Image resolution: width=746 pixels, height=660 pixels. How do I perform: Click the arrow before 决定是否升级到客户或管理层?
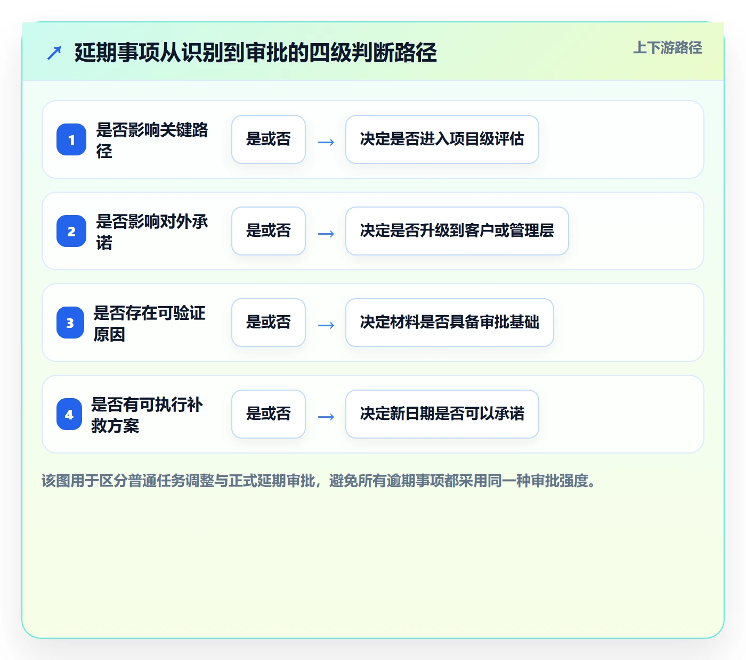(x=326, y=234)
